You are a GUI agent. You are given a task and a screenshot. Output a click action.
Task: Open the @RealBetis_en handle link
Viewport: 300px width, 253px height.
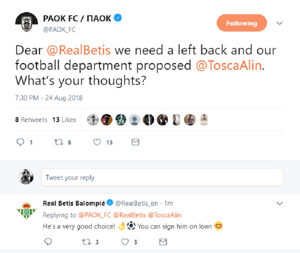[x=136, y=203]
